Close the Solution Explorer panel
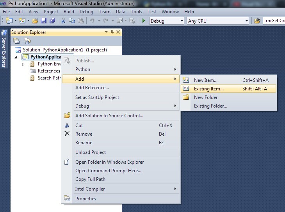285x212 pixels. point(118,32)
